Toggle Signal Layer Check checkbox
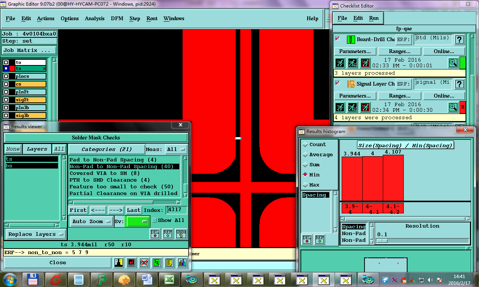Viewport: 479px width, 287px height. (x=338, y=83)
